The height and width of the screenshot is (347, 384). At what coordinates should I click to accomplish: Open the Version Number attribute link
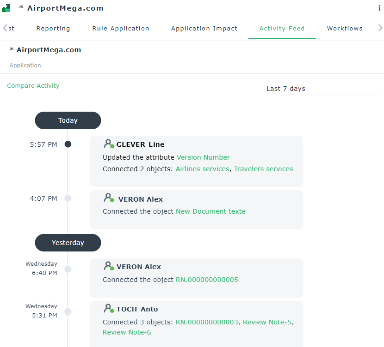(203, 157)
